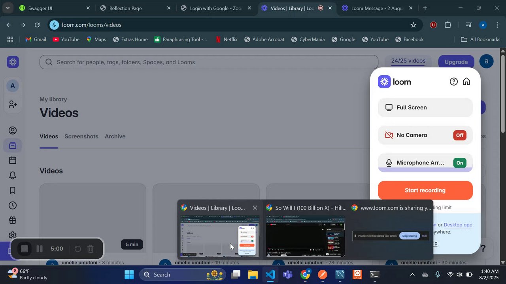Pause the recording in control bar

pos(40,249)
